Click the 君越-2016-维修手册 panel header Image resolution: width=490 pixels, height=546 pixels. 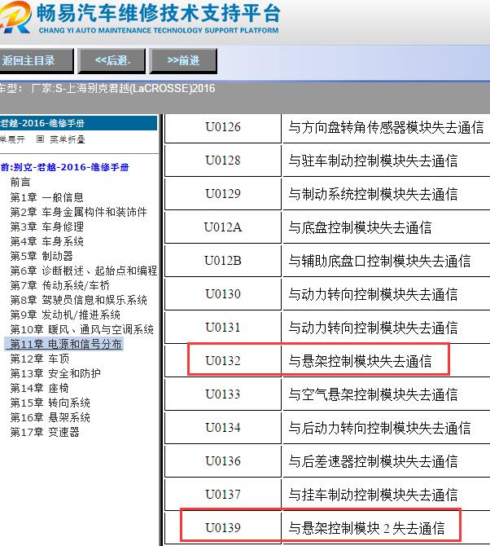(x=78, y=123)
